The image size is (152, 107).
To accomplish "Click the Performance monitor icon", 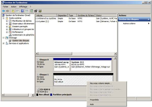I will [10, 32].
